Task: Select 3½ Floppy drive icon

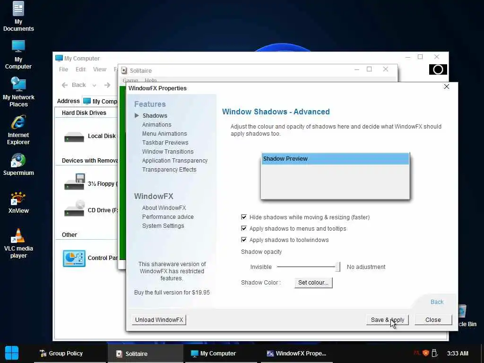Action: pos(74,181)
